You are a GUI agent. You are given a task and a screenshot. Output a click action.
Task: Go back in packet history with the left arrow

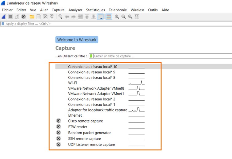[x=67, y=17]
